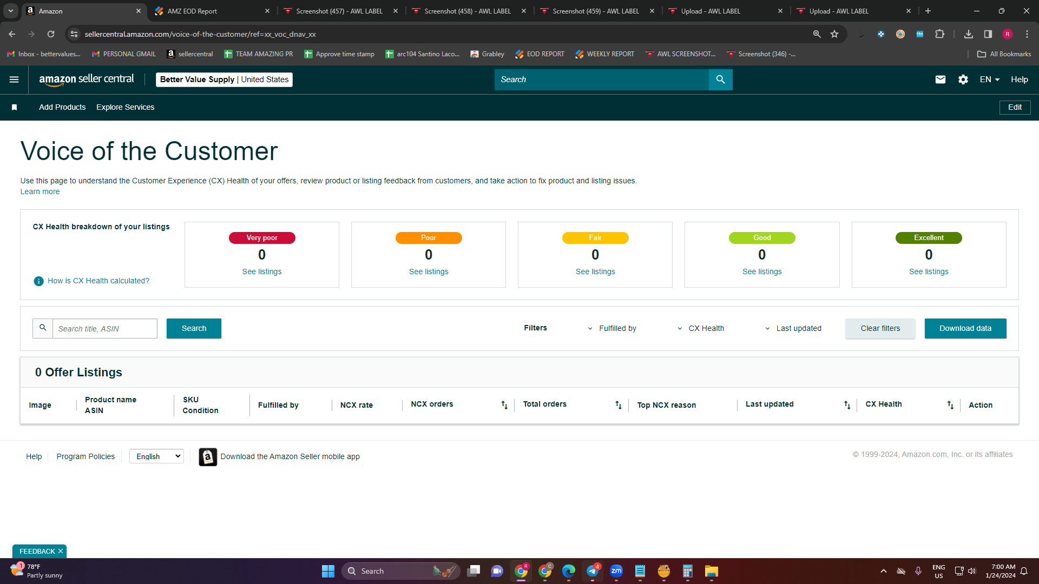Open the Learn more link
Screen dimensions: 1039x584
click(x=40, y=192)
